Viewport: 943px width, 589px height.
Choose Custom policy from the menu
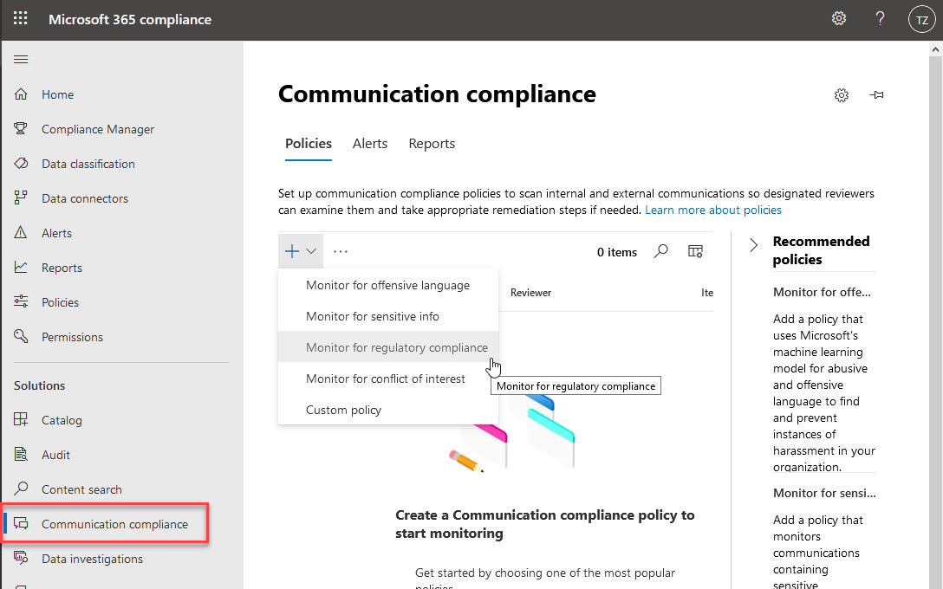(x=343, y=410)
